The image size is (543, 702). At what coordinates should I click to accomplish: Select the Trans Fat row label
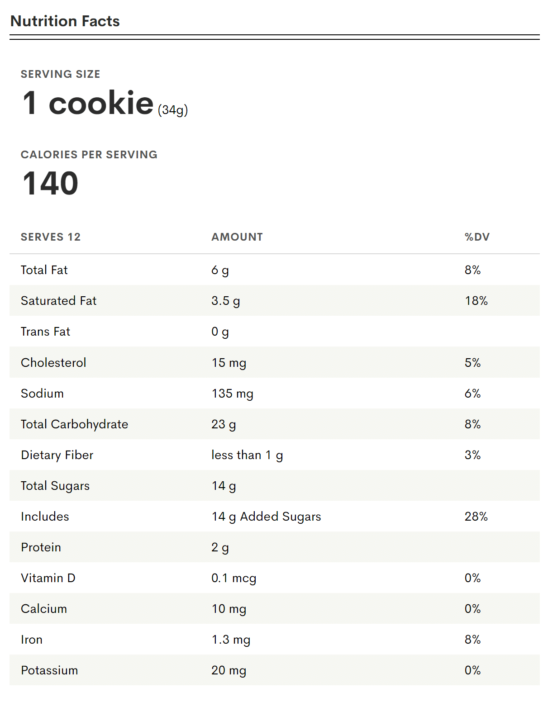(x=45, y=332)
